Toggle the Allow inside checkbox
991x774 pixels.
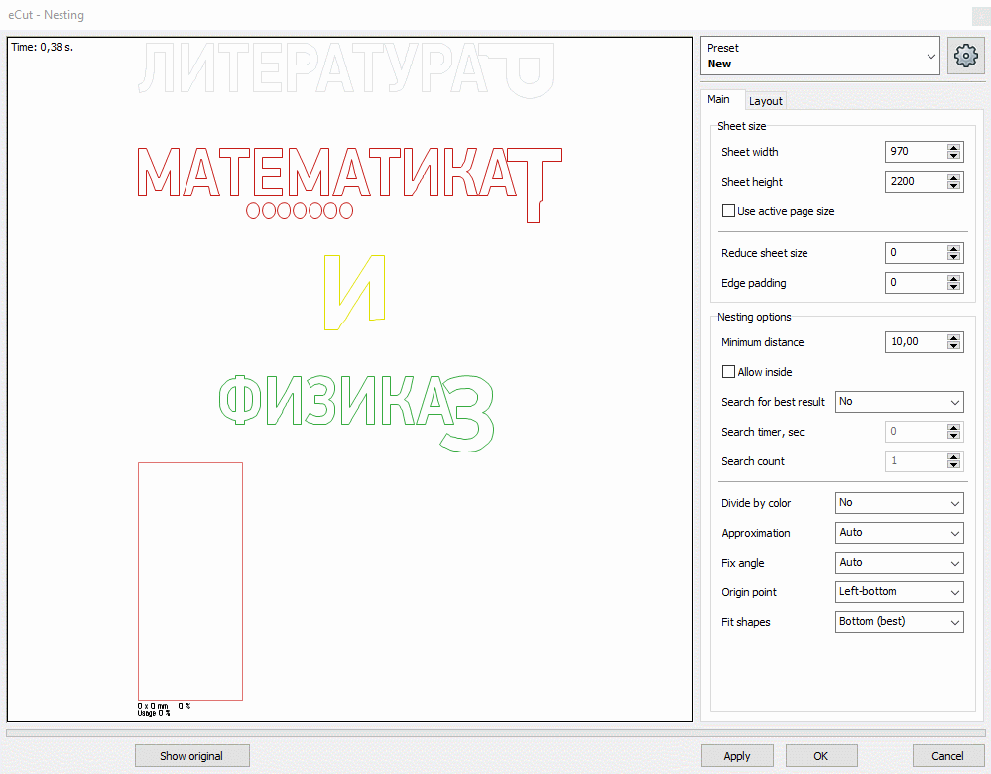pyautogui.click(x=729, y=372)
